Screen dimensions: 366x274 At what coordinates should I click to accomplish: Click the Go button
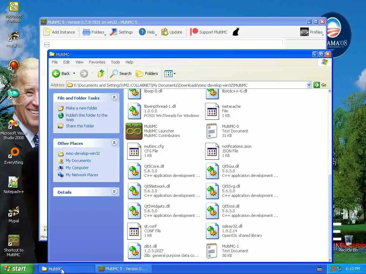click(x=320, y=85)
